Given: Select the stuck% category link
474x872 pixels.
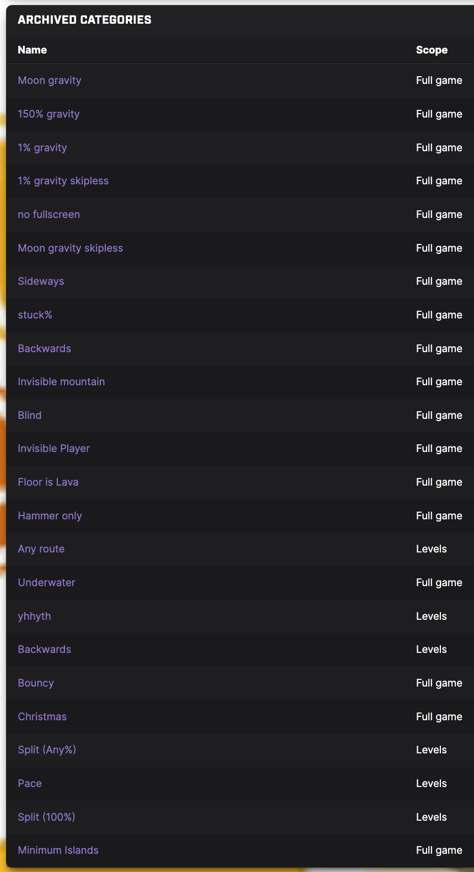Looking at the screenshot, I should [35, 315].
